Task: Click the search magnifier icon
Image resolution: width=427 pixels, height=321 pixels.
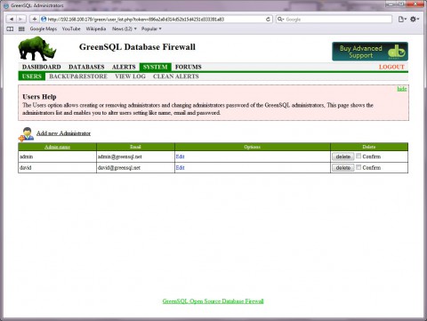Action: click(x=280, y=20)
